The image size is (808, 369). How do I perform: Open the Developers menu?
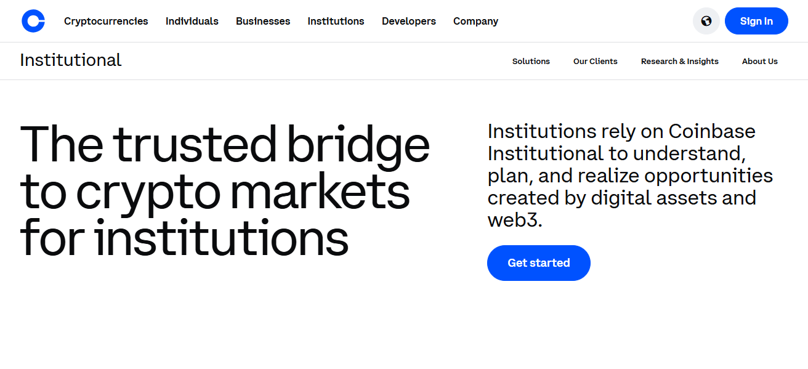point(408,21)
